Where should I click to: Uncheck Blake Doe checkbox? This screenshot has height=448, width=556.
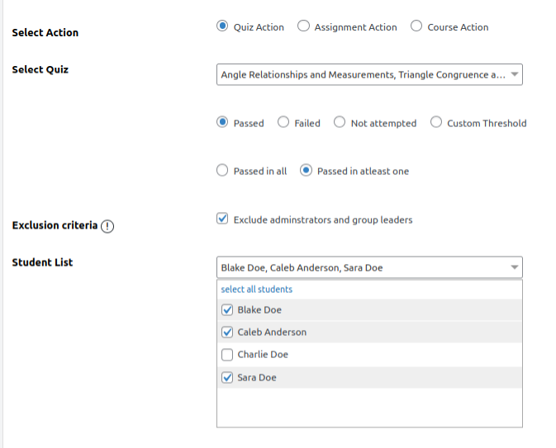[x=227, y=310]
